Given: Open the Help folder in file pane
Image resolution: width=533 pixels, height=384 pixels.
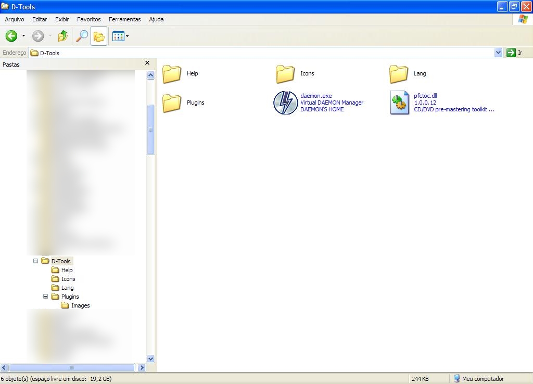Looking at the screenshot, I should [172, 74].
